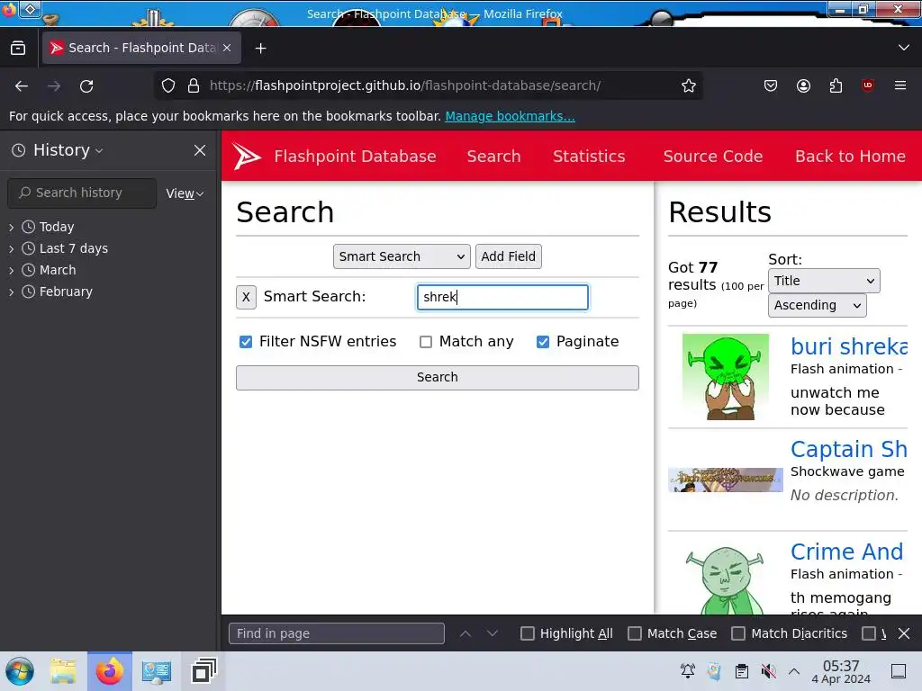Click the wide Search button
Image resolution: width=922 pixels, height=691 pixels.
pos(437,378)
